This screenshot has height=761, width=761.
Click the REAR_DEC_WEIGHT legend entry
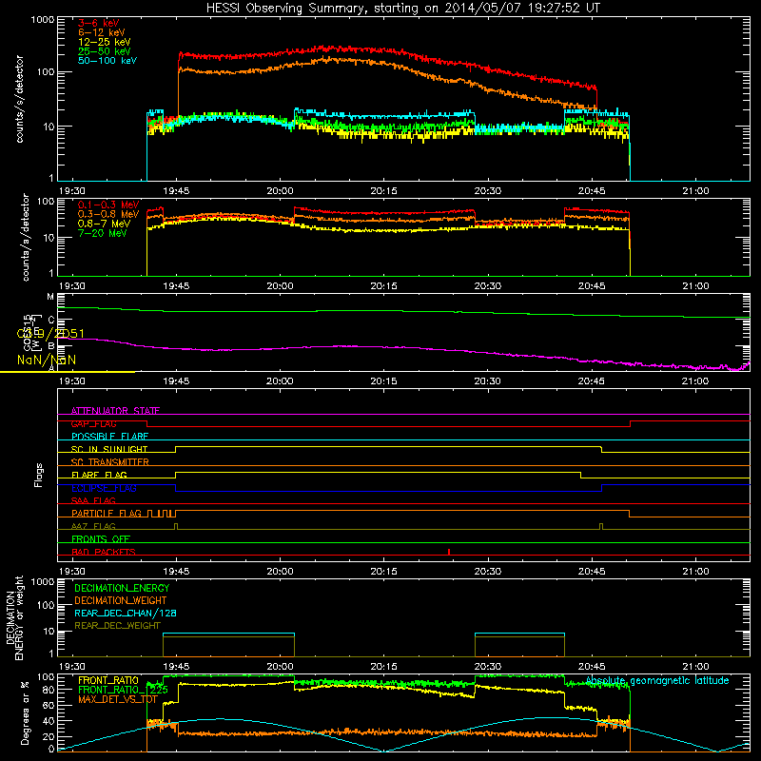pyautogui.click(x=117, y=626)
